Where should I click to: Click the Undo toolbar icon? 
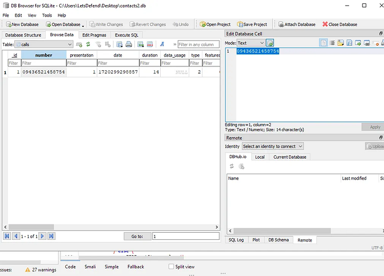pyautogui.click(x=176, y=24)
